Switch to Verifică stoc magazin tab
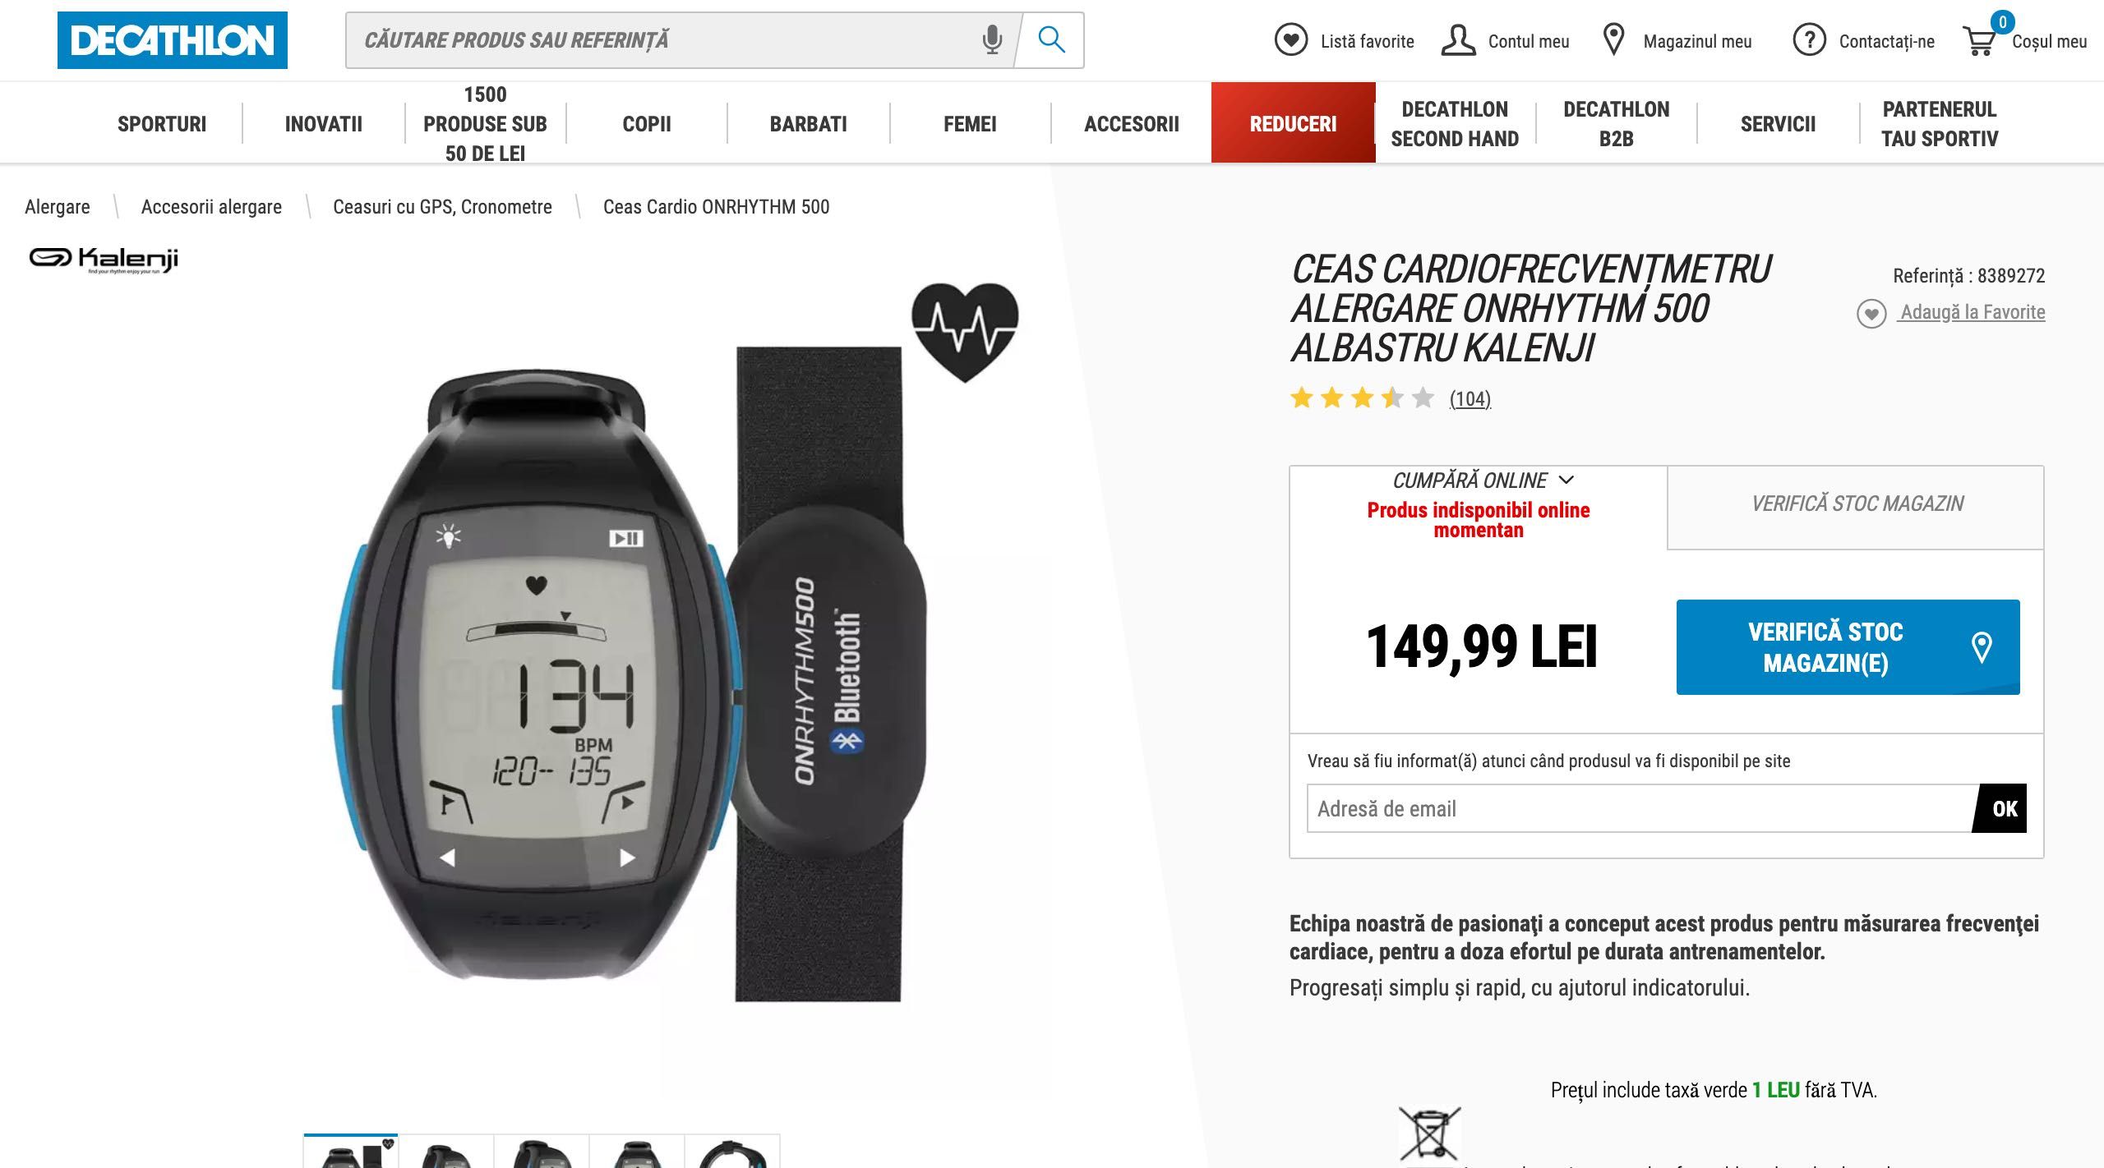The height and width of the screenshot is (1168, 2104). (1856, 504)
